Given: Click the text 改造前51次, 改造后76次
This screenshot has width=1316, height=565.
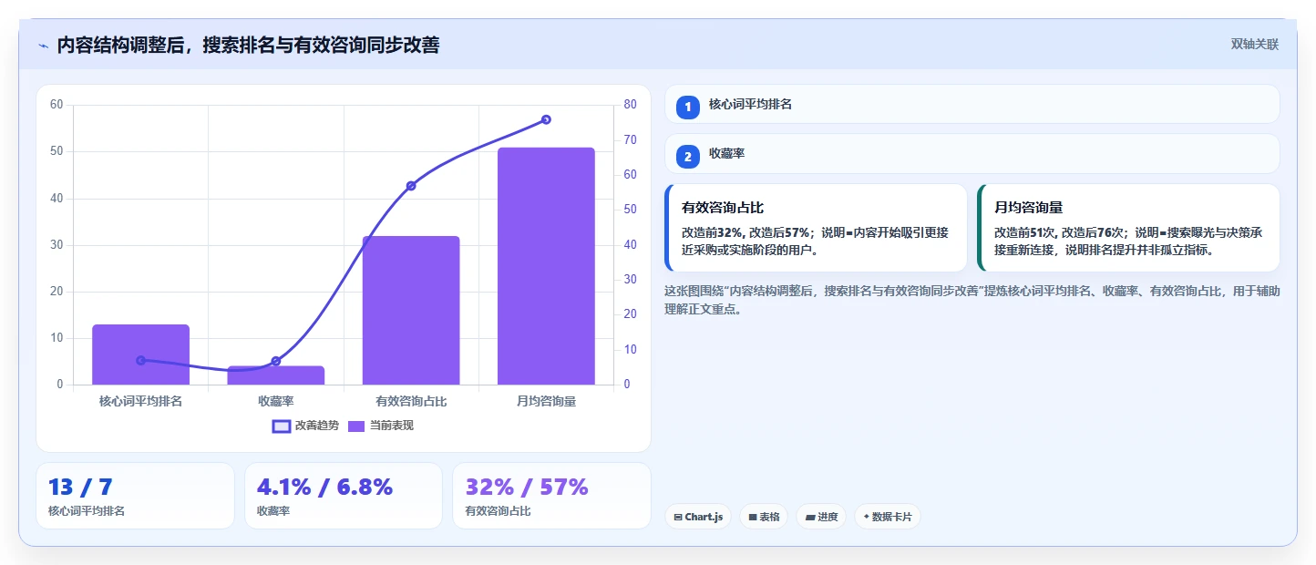Looking at the screenshot, I should pyautogui.click(x=1057, y=233).
